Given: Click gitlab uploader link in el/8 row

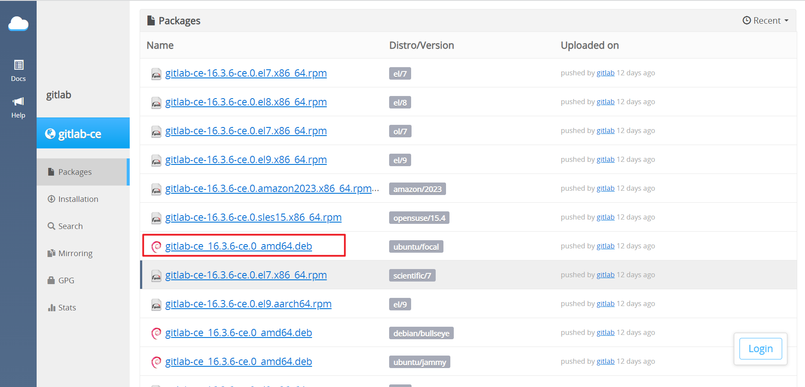Looking at the screenshot, I should (605, 102).
